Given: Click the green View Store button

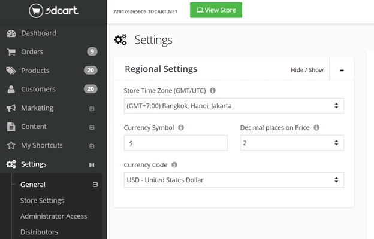Looking at the screenshot, I should pyautogui.click(x=216, y=10).
